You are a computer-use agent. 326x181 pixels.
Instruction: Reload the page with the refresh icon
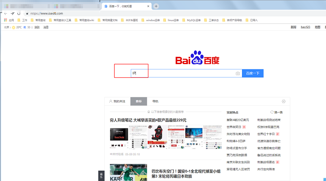coord(19,13)
